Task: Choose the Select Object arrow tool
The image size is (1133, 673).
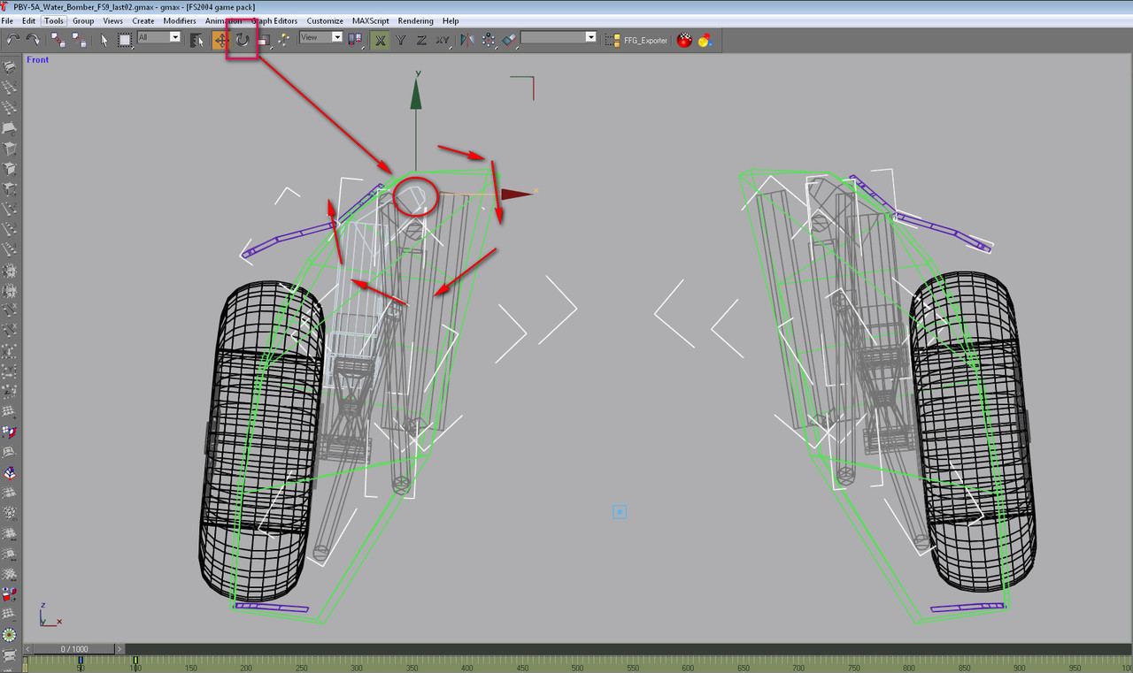Action: [x=104, y=40]
